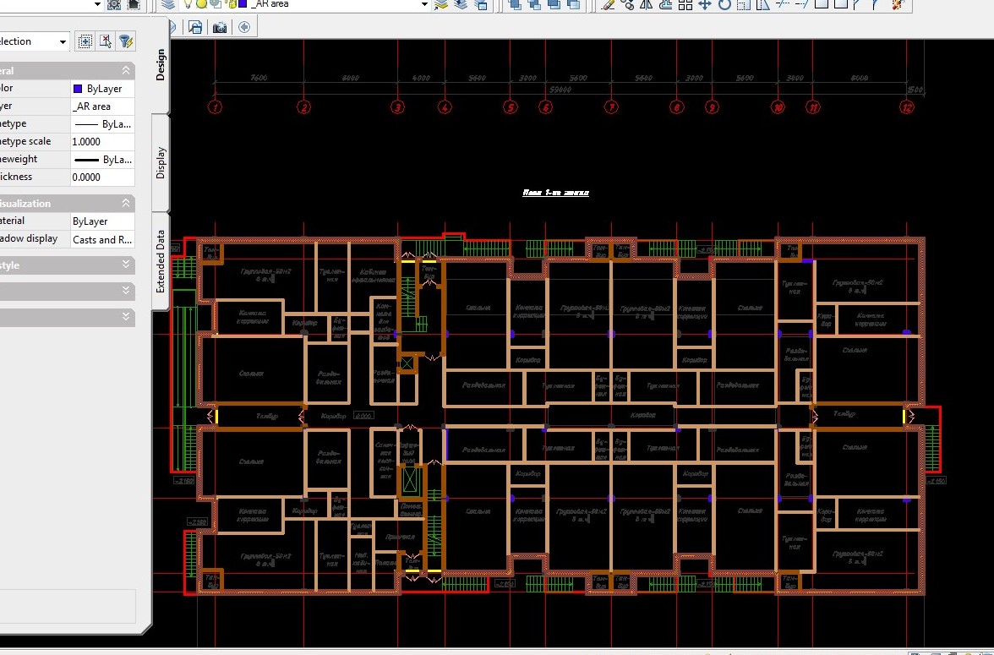
Task: Click Make Object's Layer Current icon
Action: [441, 4]
